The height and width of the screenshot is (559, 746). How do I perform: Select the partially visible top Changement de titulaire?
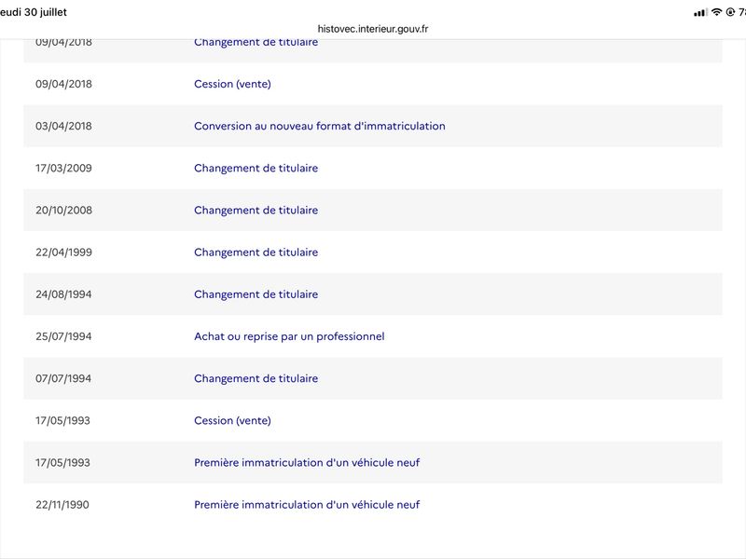[x=256, y=43]
